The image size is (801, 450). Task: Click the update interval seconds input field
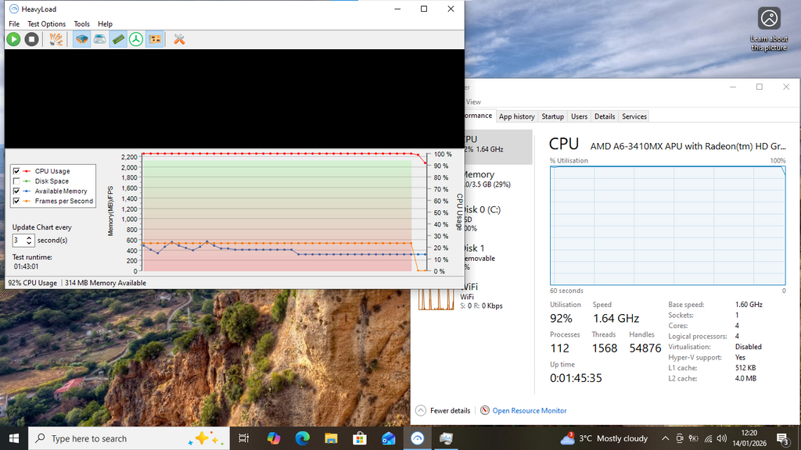click(19, 241)
